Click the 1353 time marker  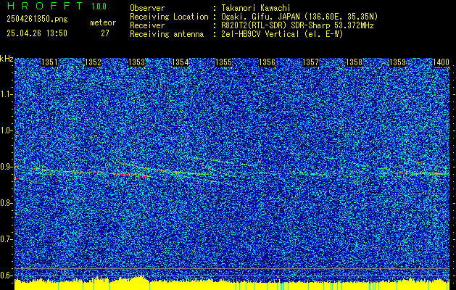(x=137, y=62)
